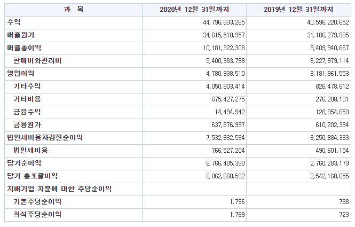This screenshot has width=355, height=227.
Task: Select value 6,227,979,114
Action: pos(329,61)
